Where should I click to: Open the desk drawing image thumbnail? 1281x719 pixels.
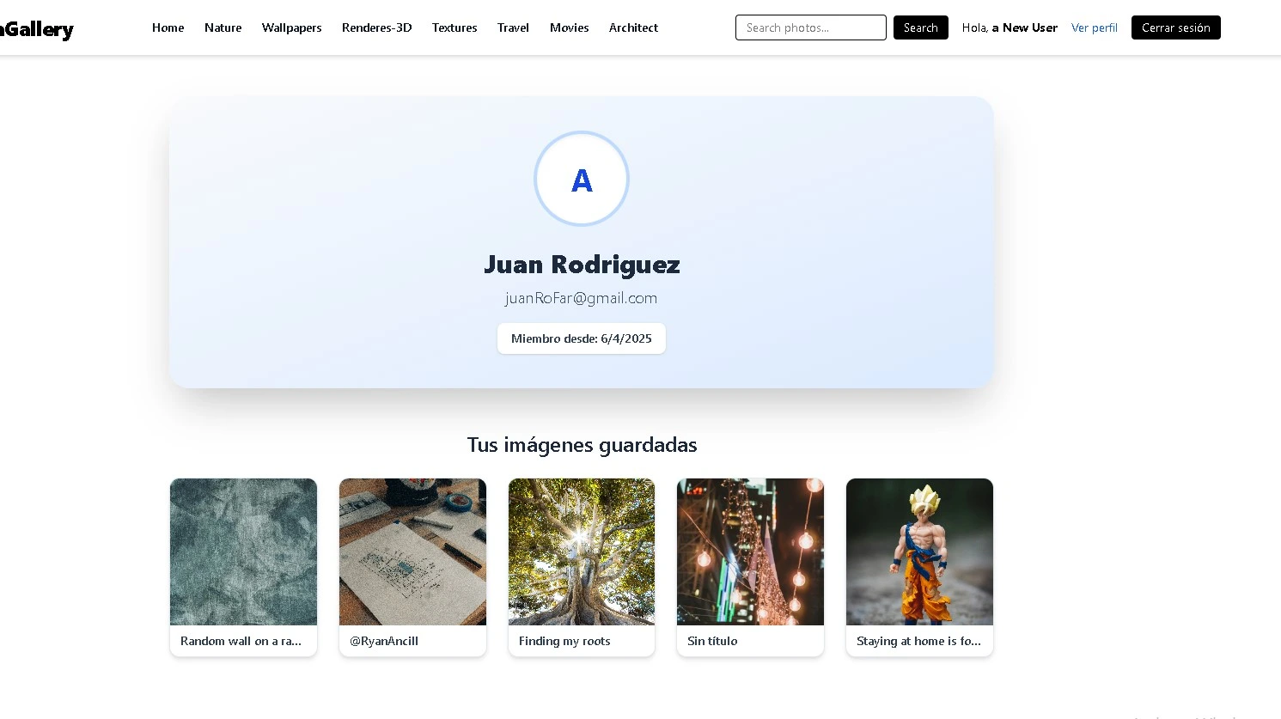(x=412, y=551)
